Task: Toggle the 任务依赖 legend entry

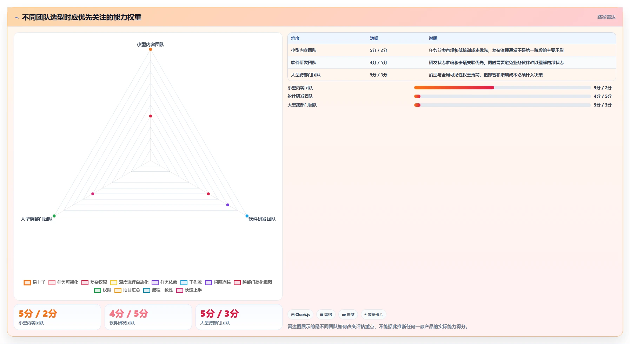Action: [164, 282]
